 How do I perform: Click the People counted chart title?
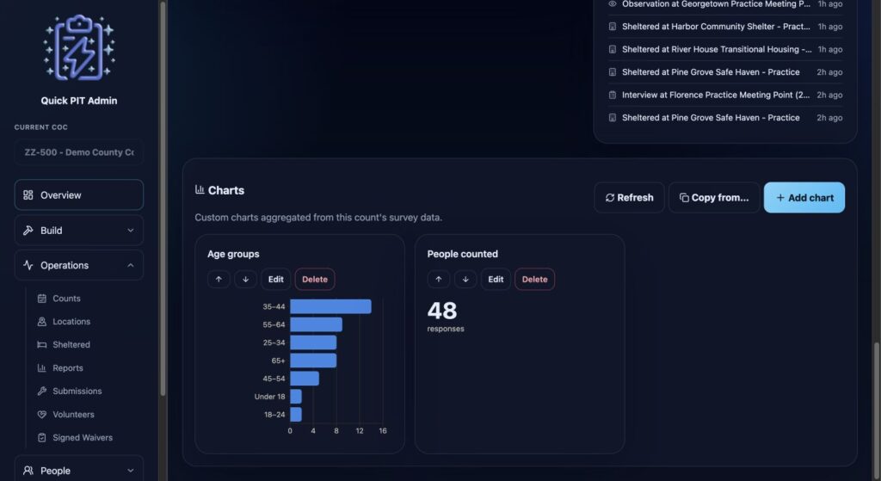click(x=462, y=254)
